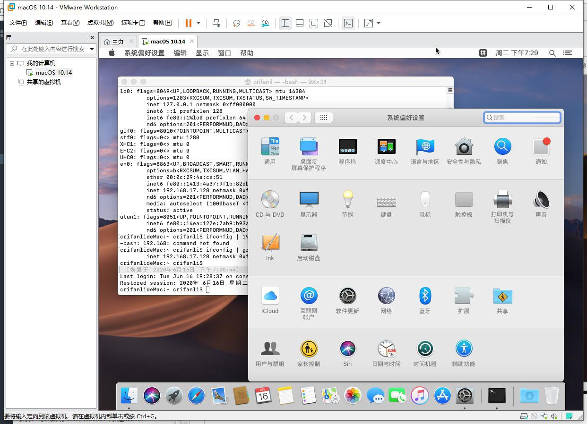The height and width of the screenshot is (424, 587).
Task: Open 聚焦 (Spotlight) preferences
Action: coord(502,151)
